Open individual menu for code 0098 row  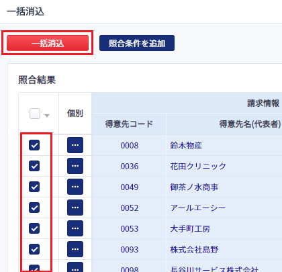75,267
